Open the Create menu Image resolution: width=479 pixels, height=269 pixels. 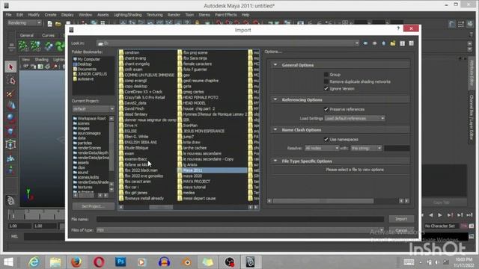tap(50, 15)
